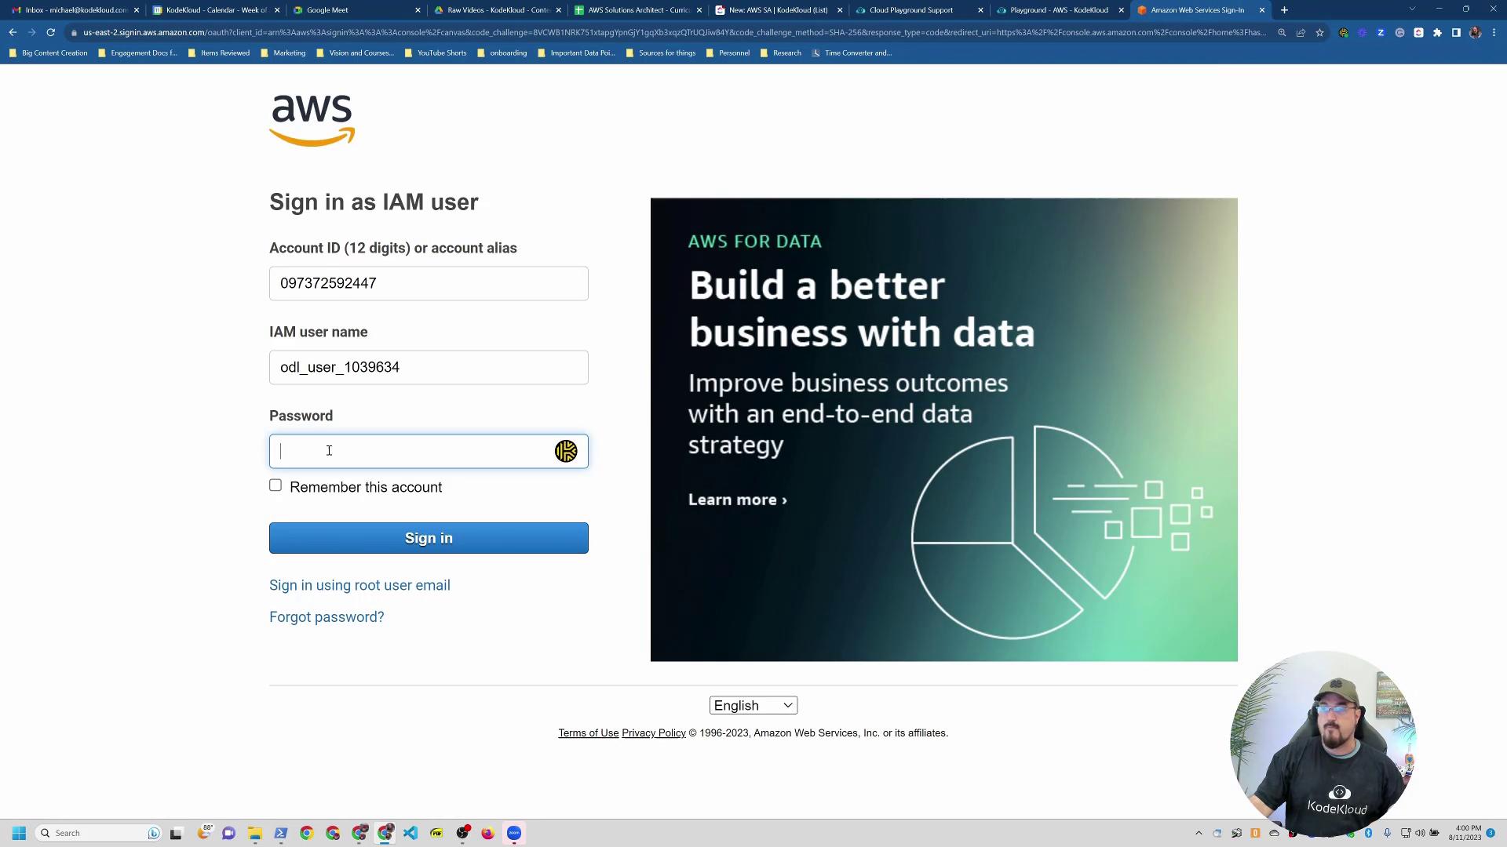This screenshot has height=847, width=1507.
Task: Open the Chrome Extensions puzzle icon
Action: tap(1437, 33)
